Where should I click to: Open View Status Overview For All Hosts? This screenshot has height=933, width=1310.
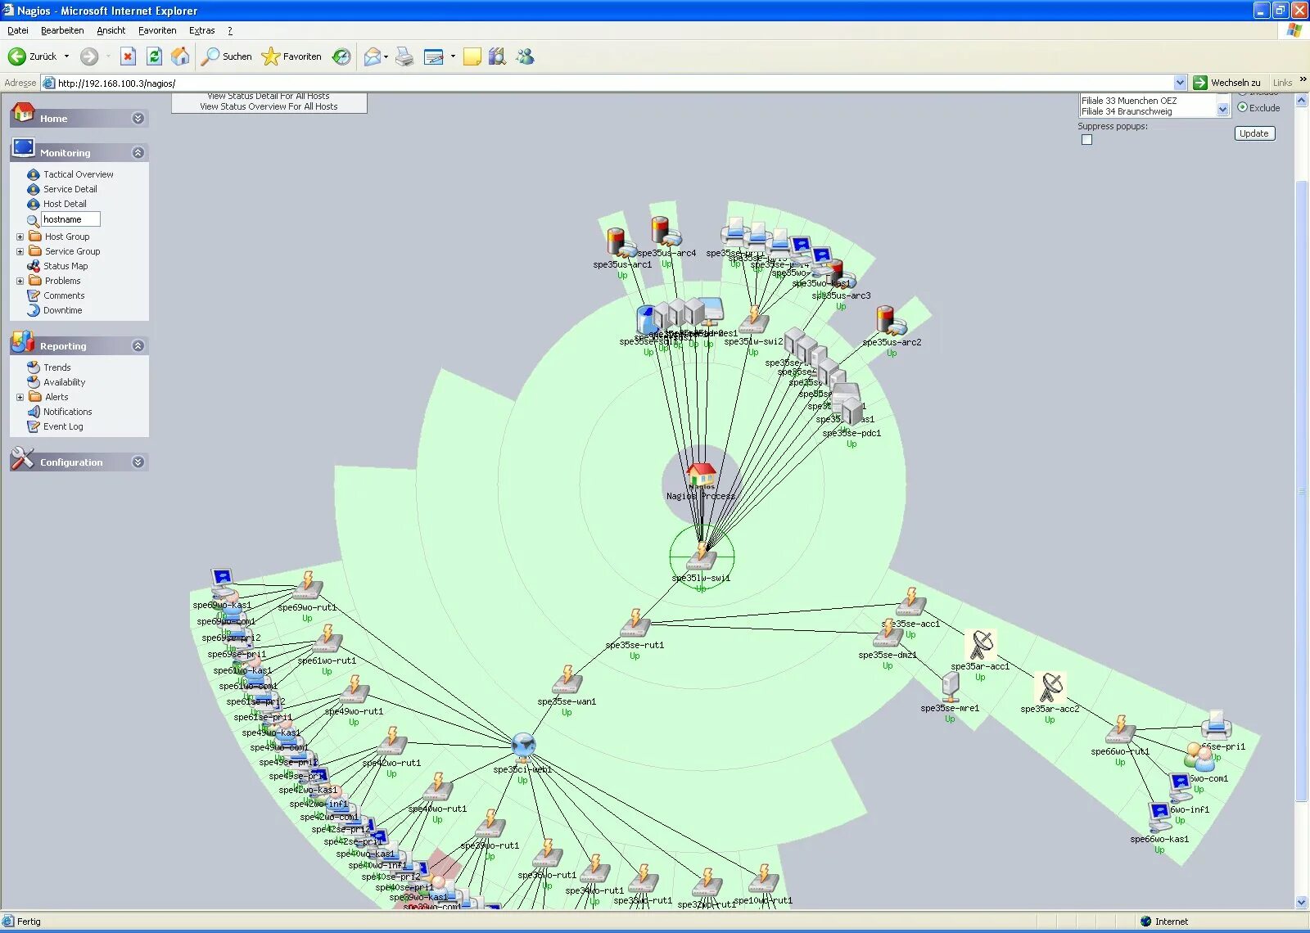coord(269,106)
